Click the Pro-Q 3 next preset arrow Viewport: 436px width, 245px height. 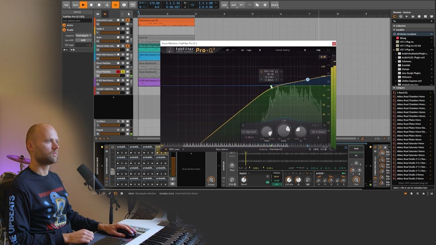click(305, 50)
